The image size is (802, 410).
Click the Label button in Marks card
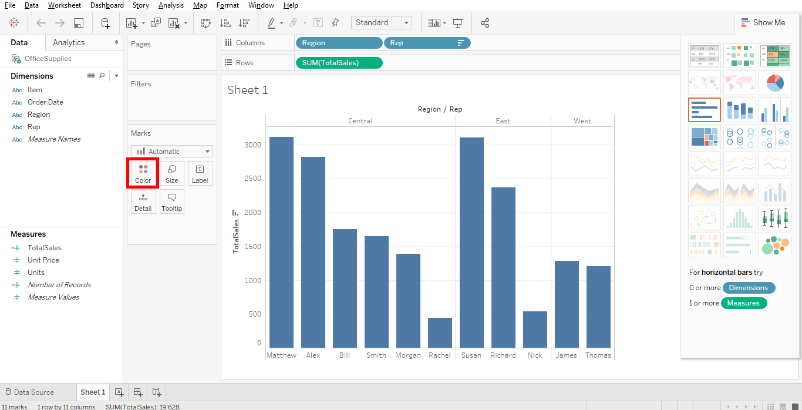[200, 174]
